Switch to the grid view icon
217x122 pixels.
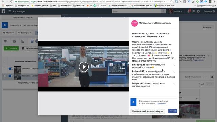[x=23, y=41]
